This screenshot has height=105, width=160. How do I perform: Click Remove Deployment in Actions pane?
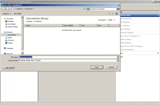point(128,50)
